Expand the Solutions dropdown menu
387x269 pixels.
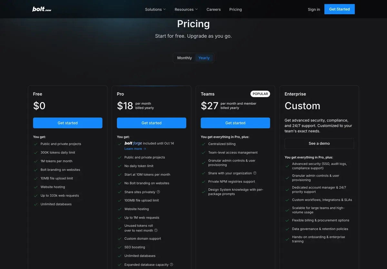155,9
